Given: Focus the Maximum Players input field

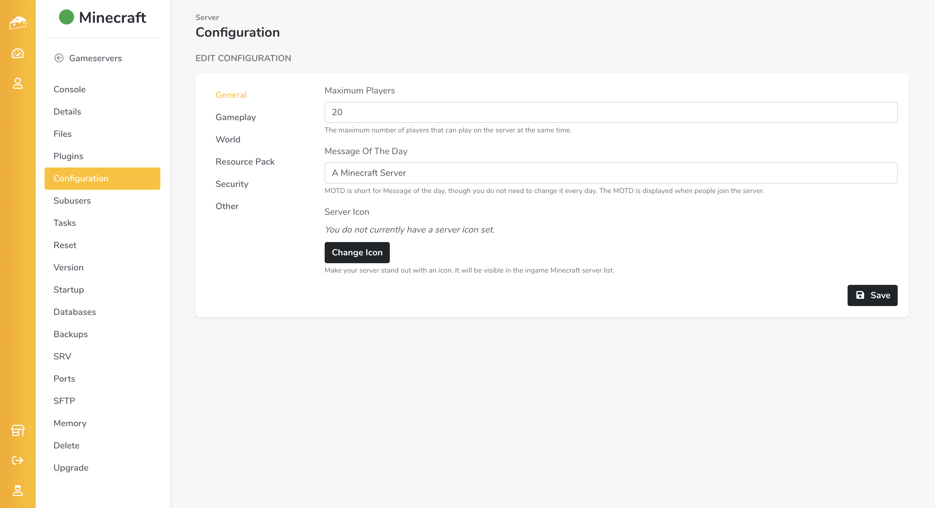Looking at the screenshot, I should click(x=611, y=112).
